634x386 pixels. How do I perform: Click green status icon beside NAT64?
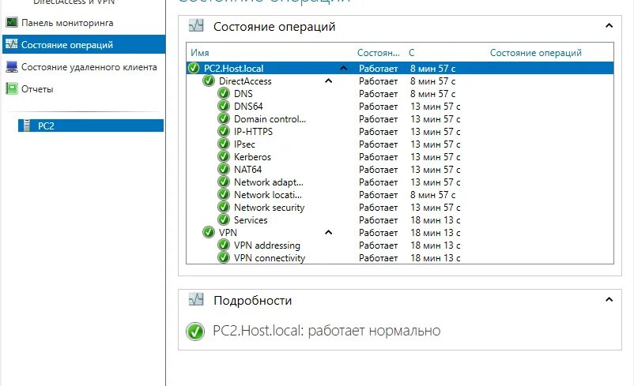click(224, 169)
